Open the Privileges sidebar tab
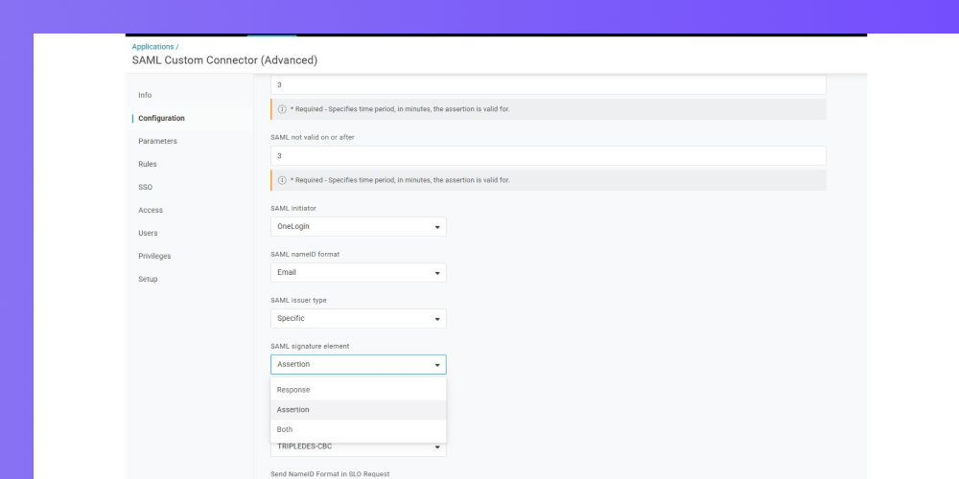The image size is (959, 479). click(154, 256)
